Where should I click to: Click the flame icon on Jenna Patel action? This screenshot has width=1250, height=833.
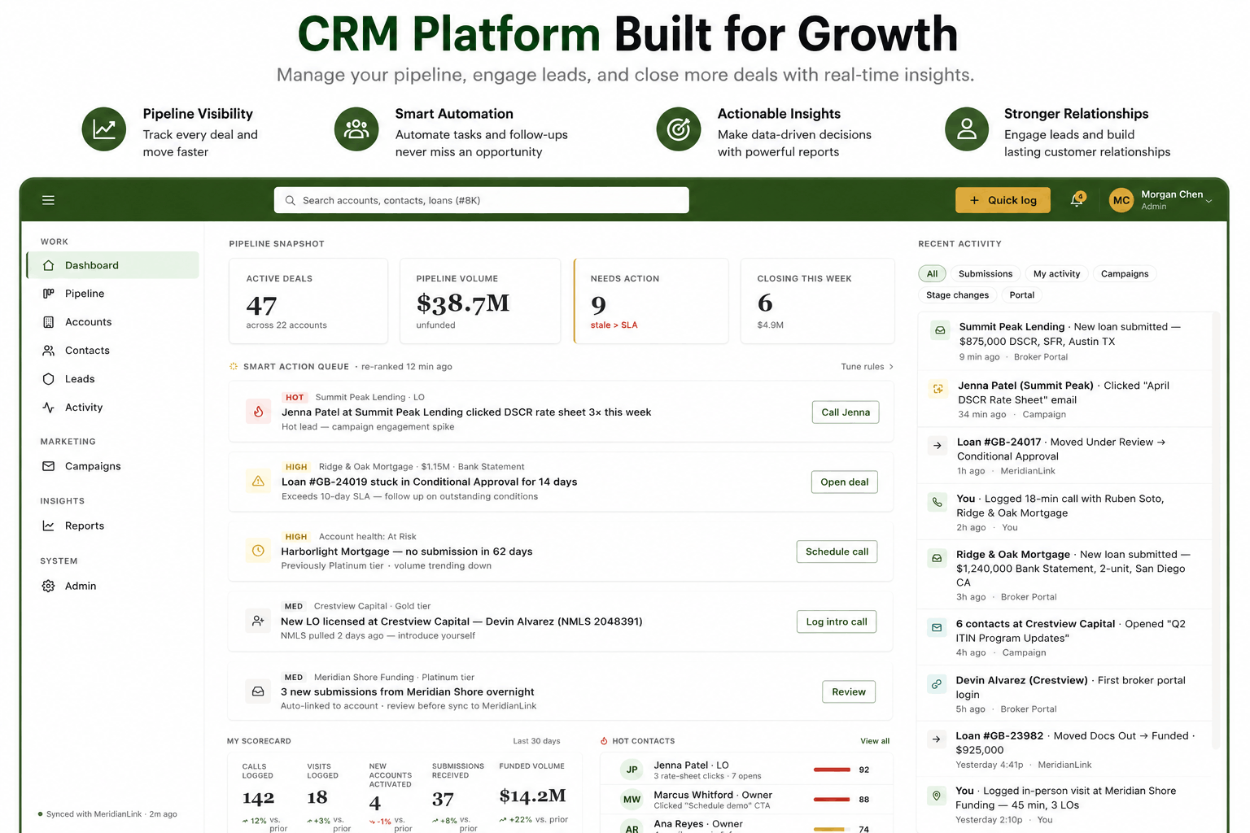tap(258, 412)
